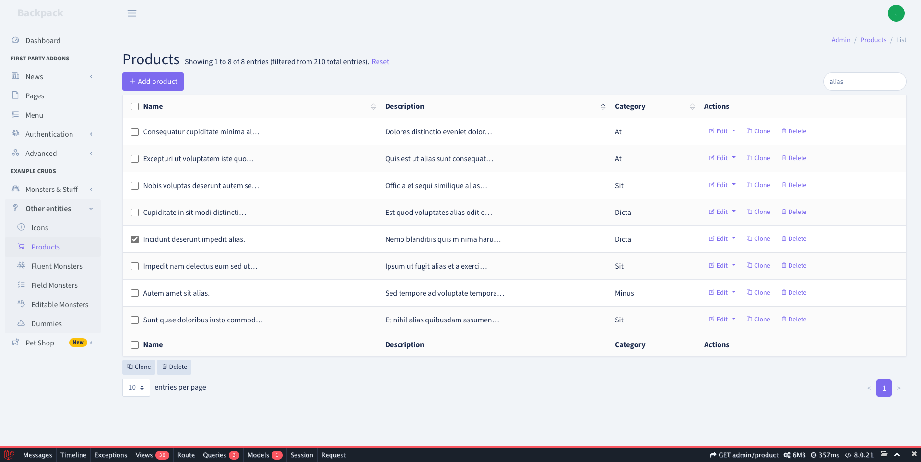This screenshot has width=921, height=462.
Task: Click the Add product button
Action: [x=153, y=82]
